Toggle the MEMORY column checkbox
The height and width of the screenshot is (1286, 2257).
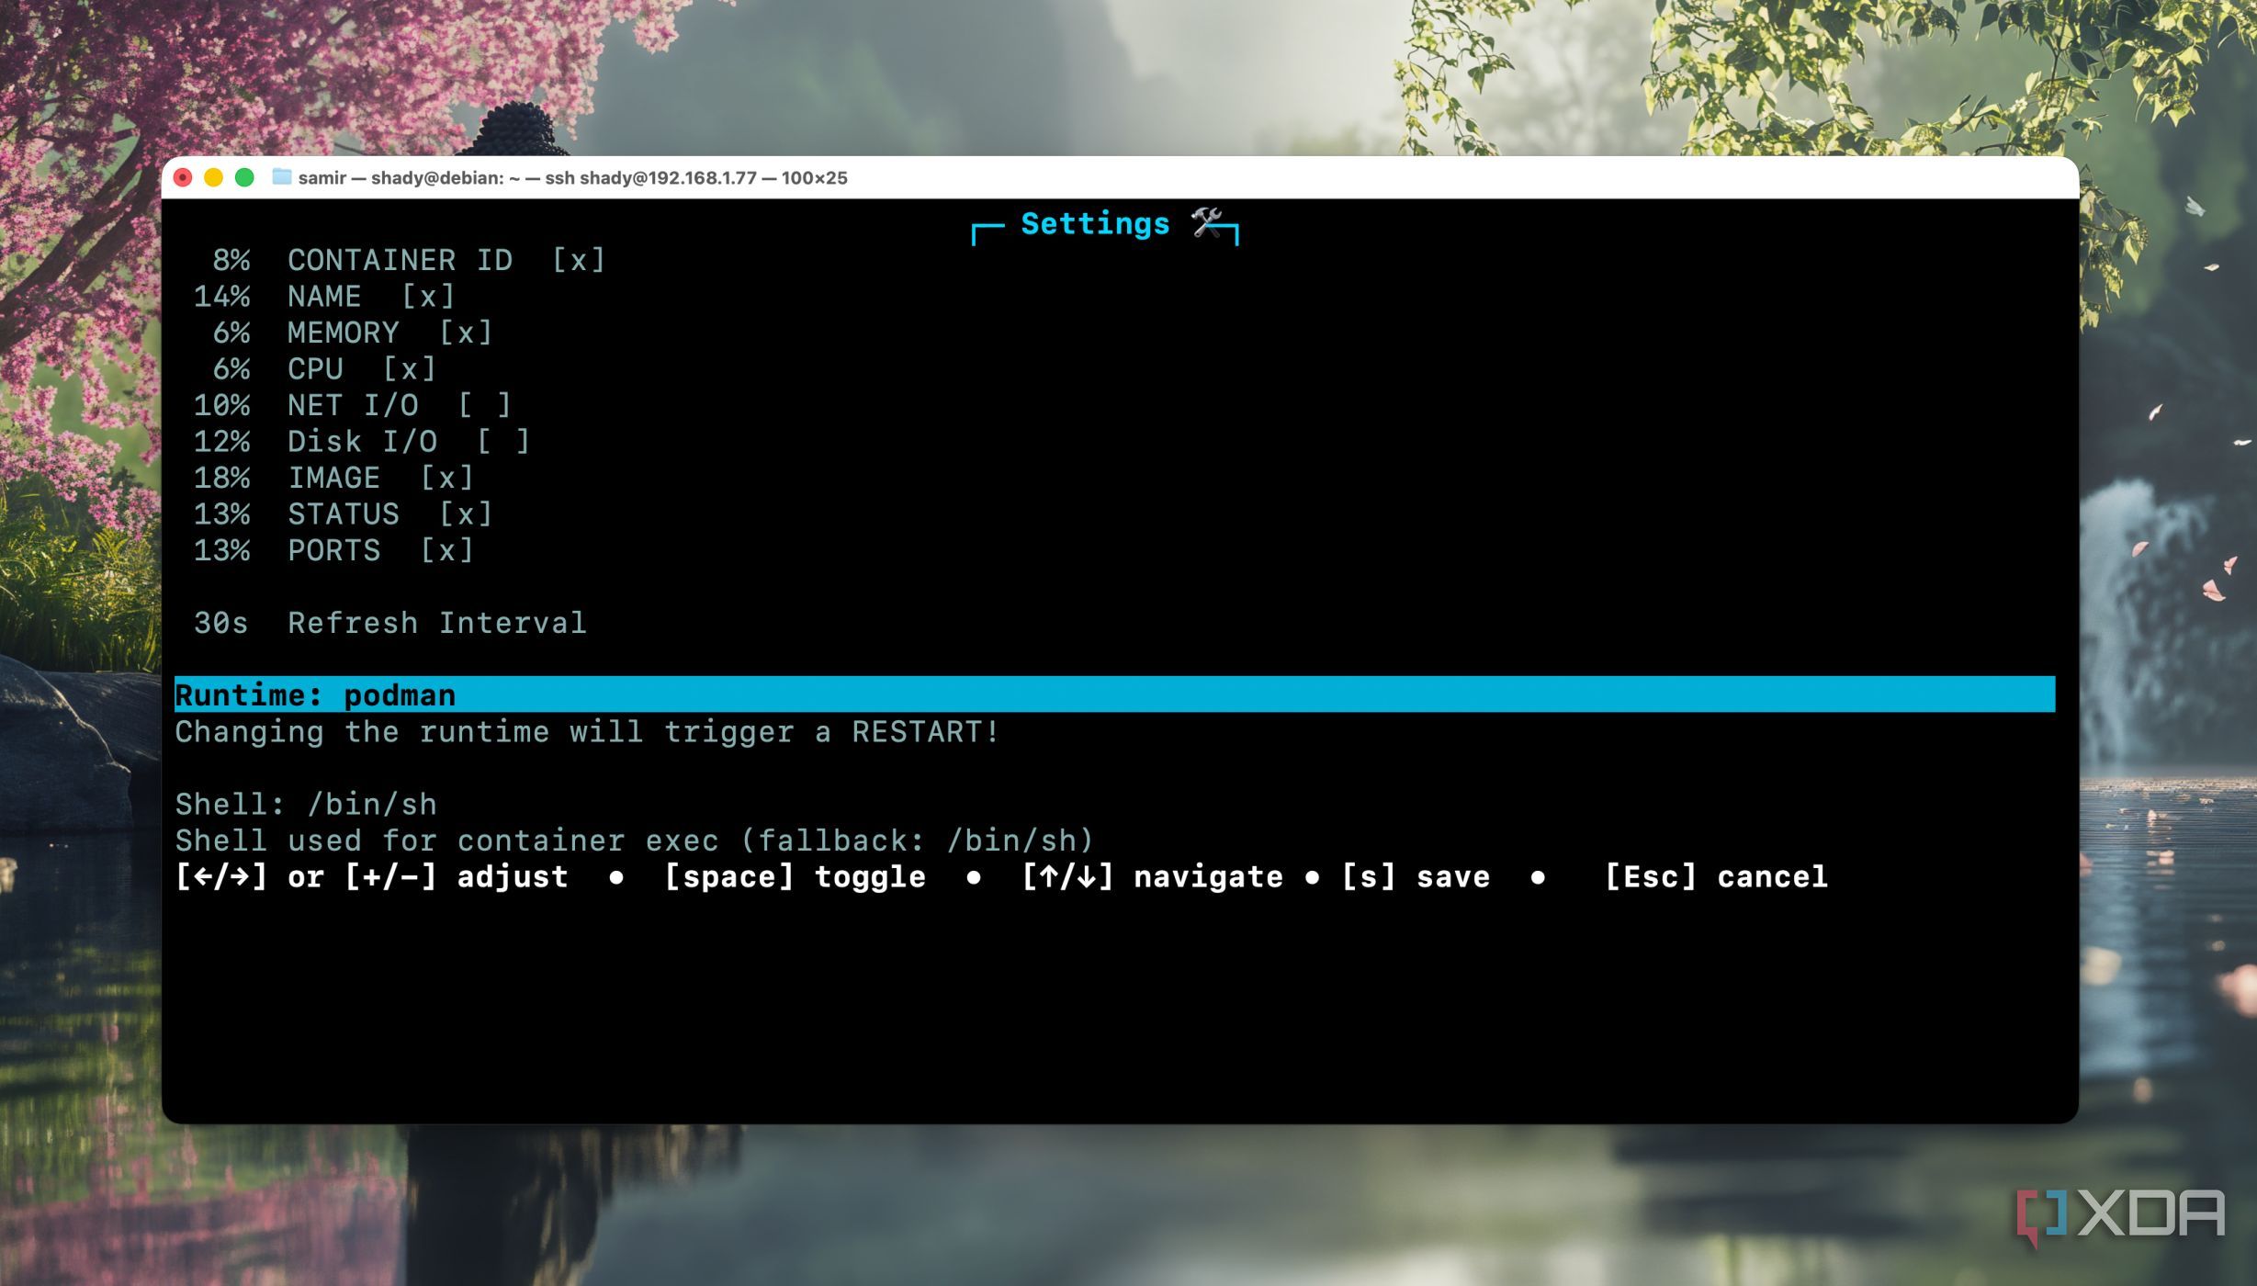point(466,333)
